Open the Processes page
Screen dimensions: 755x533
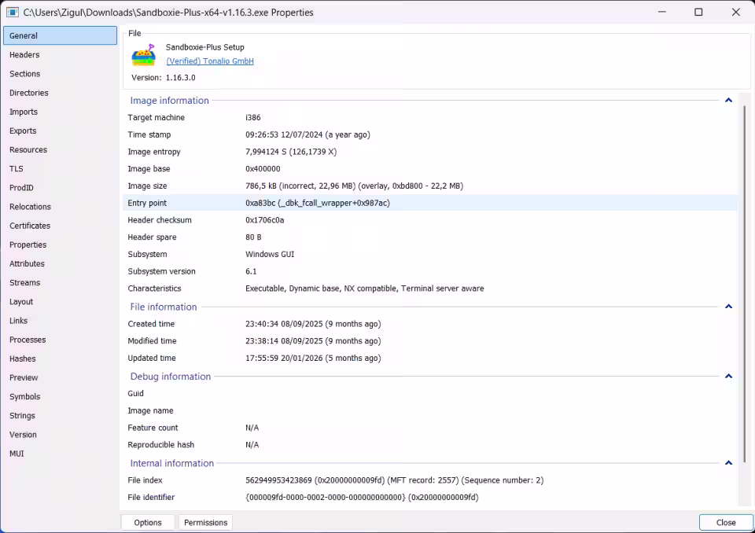tap(61, 340)
